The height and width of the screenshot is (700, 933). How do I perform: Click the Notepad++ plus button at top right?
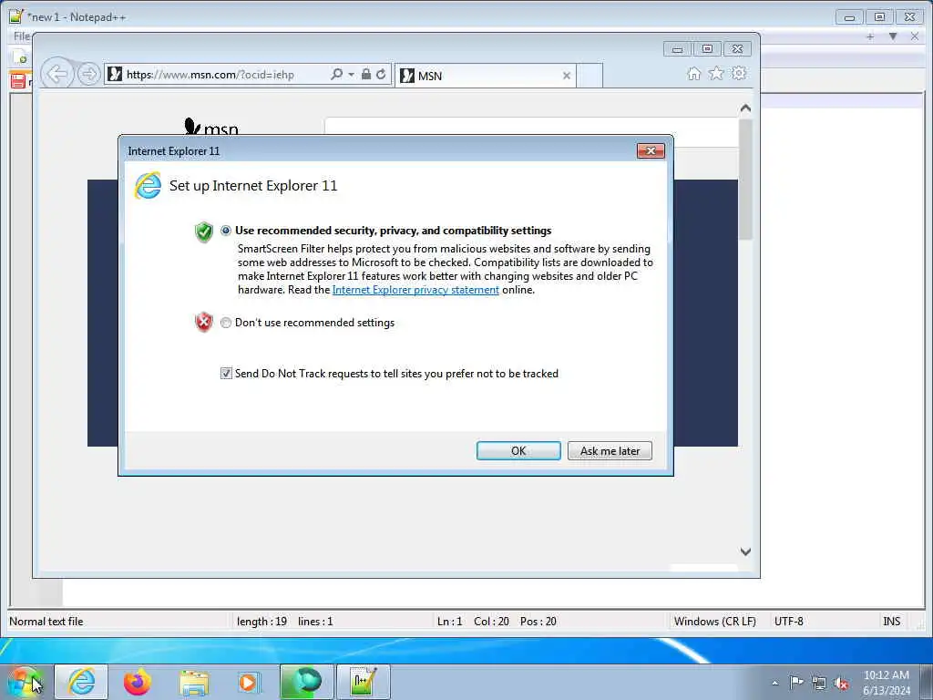pos(870,36)
